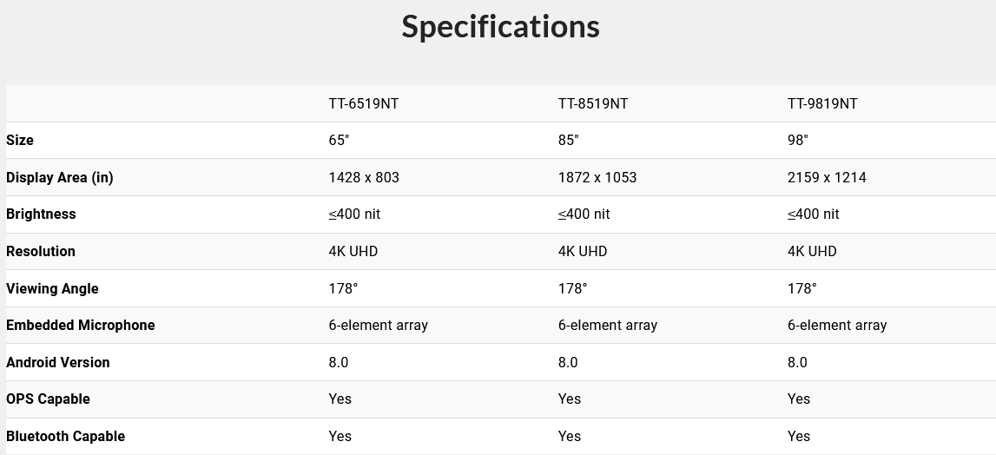Screen dimensions: 996x455
Task: Click the Resolution row label
Action: click(41, 251)
